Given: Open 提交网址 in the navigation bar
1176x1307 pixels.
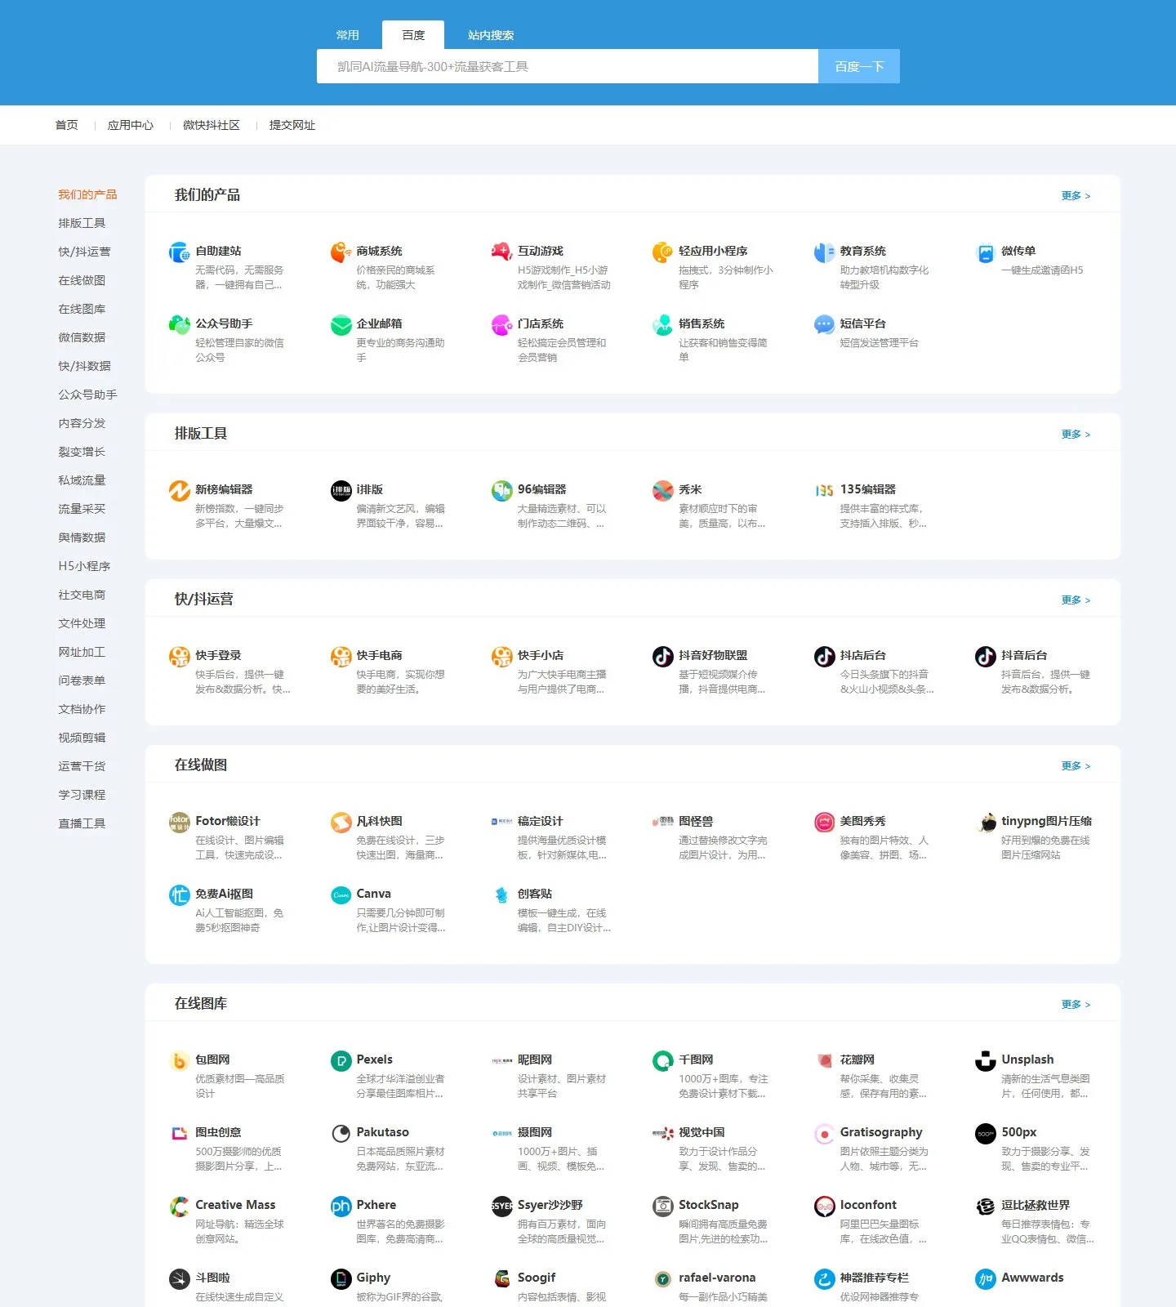Looking at the screenshot, I should [292, 125].
